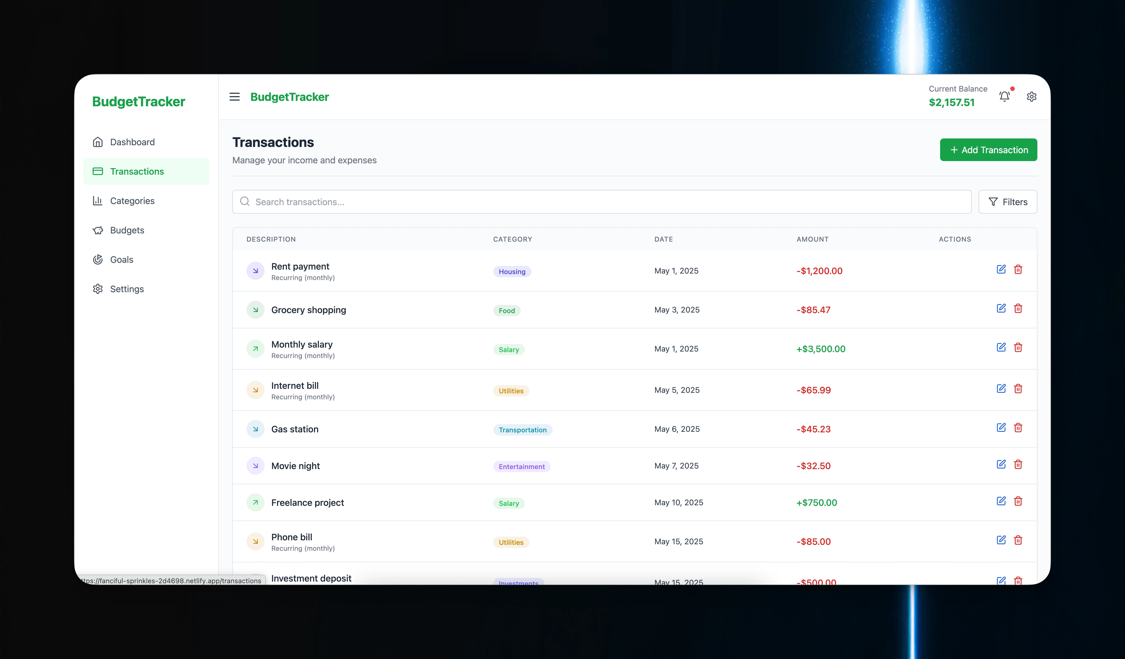Click the header BudgetTracker logo
The image size is (1125, 659).
(289, 97)
